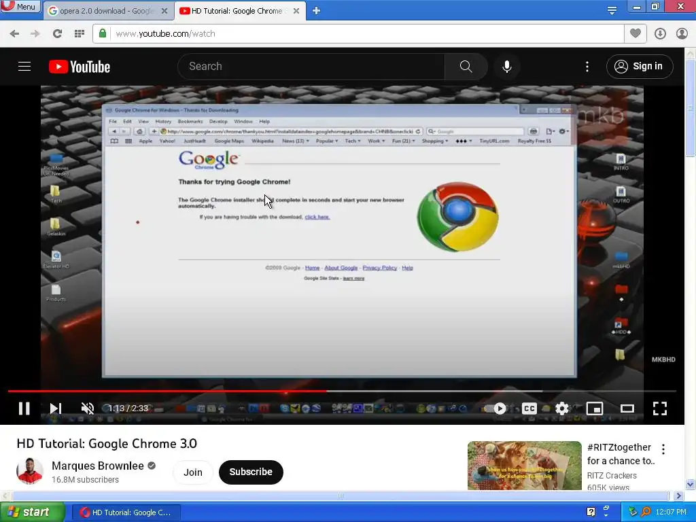Click the horizontal scrollbar thumb

(340, 495)
